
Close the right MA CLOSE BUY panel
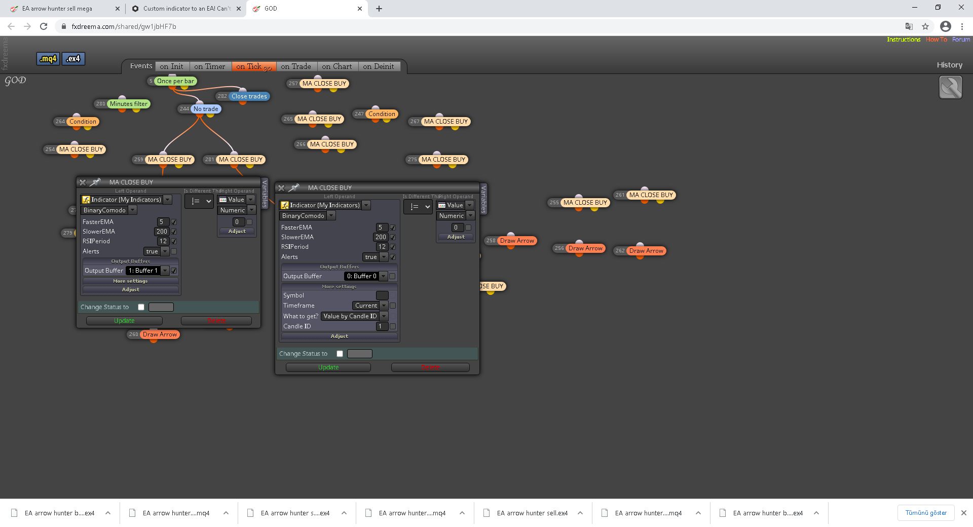tap(281, 188)
